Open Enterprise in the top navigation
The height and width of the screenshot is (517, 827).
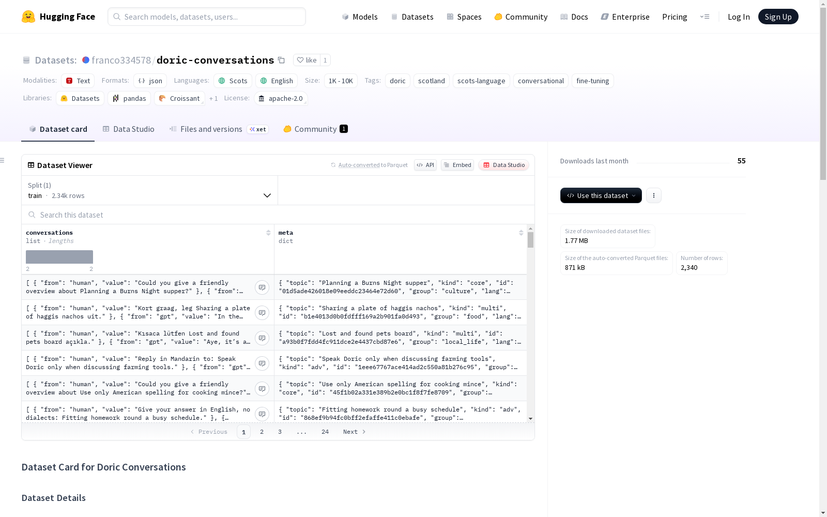pos(625,17)
